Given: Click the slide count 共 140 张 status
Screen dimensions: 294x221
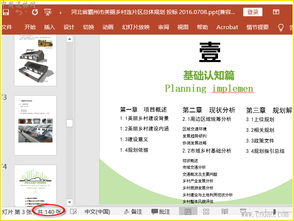Looking at the screenshot, I should tap(49, 212).
